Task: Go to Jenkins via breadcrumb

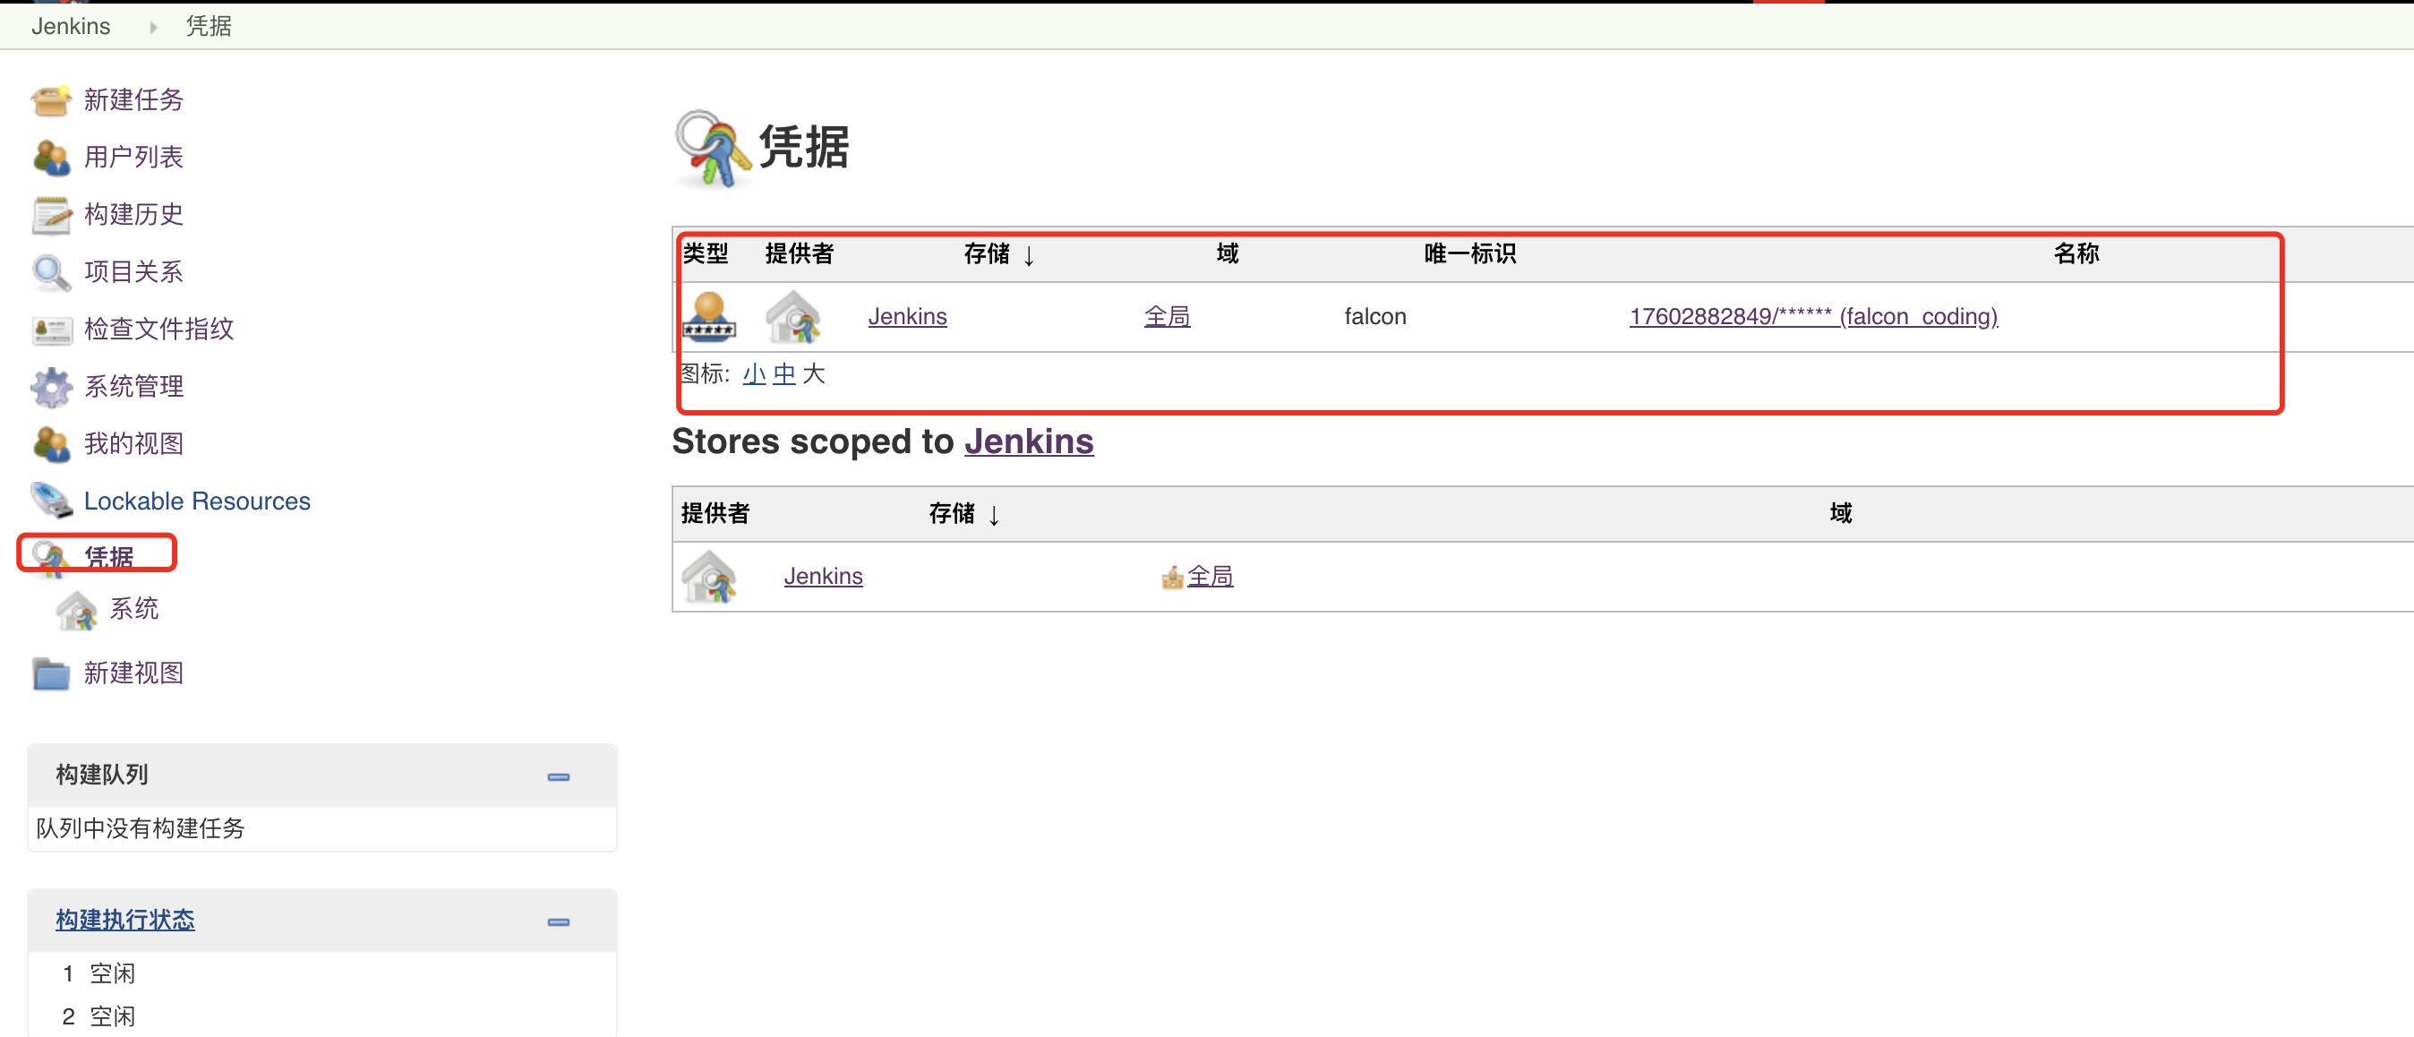Action: tap(70, 25)
